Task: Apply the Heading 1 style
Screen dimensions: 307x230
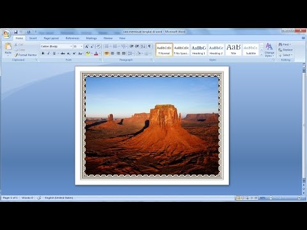Action: 199,50
